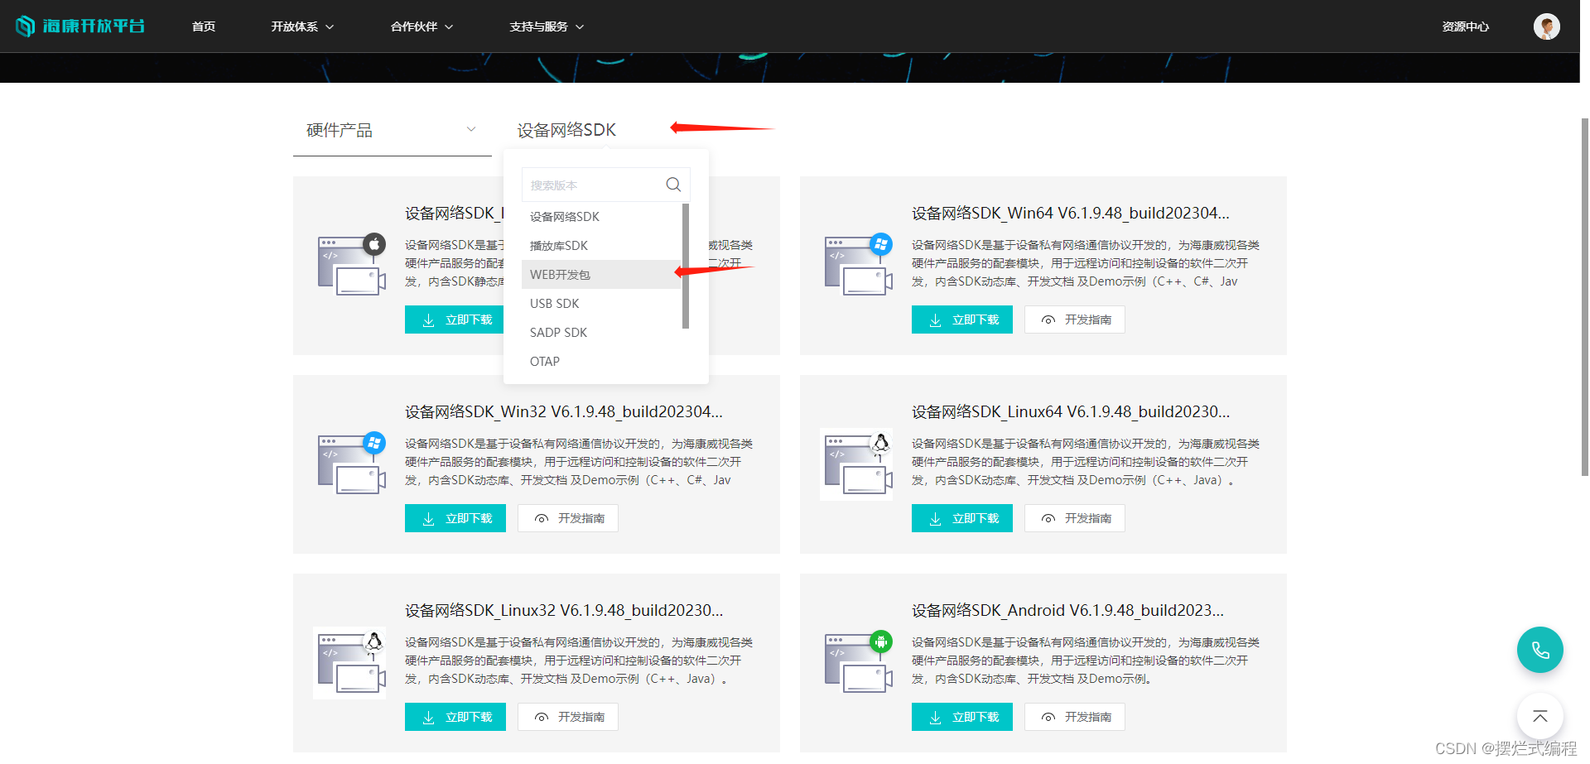This screenshot has height=764, width=1590.
Task: Download the Win32 SDK with 立即下载
Action: pyautogui.click(x=455, y=518)
